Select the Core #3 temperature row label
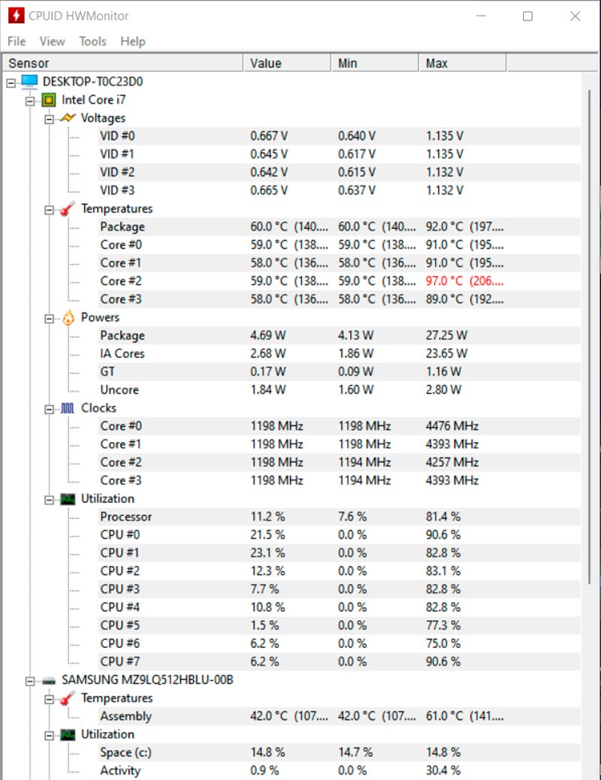Image resolution: width=601 pixels, height=780 pixels. 121,300
